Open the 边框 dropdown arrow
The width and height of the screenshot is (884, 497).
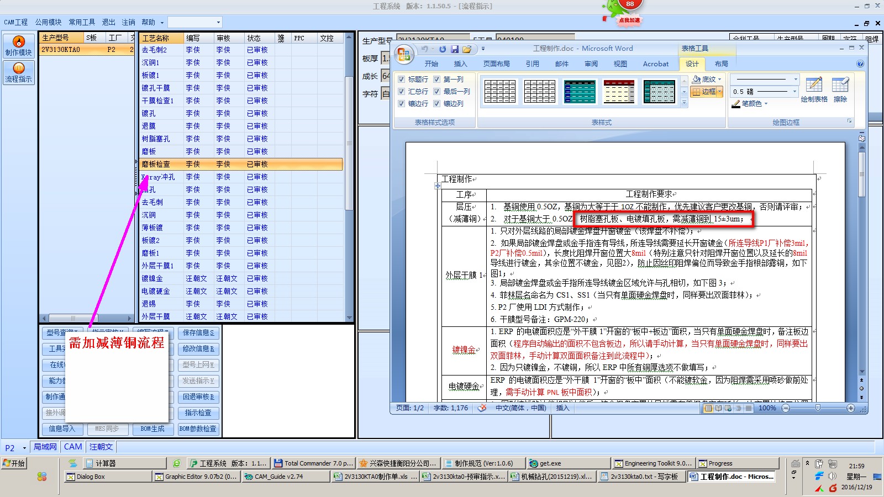720,92
